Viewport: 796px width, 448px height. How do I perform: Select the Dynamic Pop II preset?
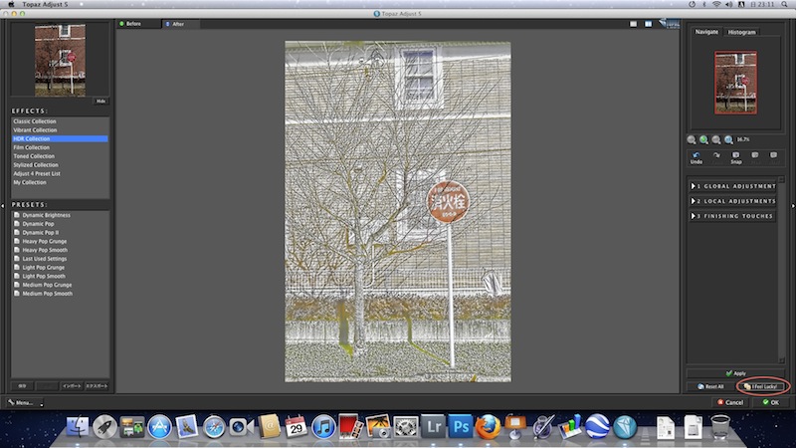point(40,231)
